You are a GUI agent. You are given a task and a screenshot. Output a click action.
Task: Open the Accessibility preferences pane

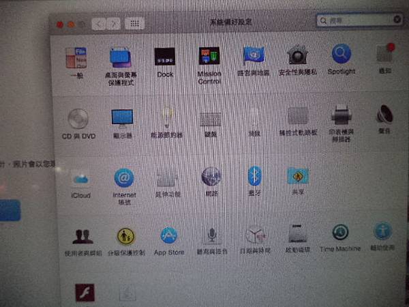[382, 231]
